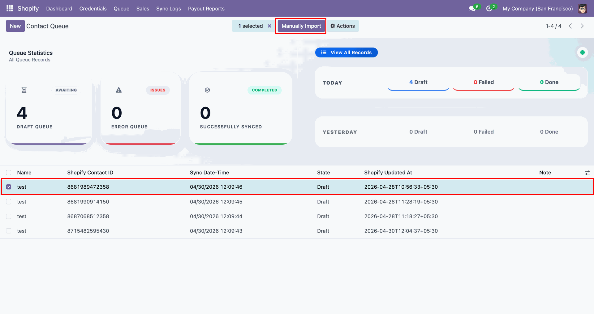
Task: Click the pager text 1-4 / 4
Action: pyautogui.click(x=553, y=26)
